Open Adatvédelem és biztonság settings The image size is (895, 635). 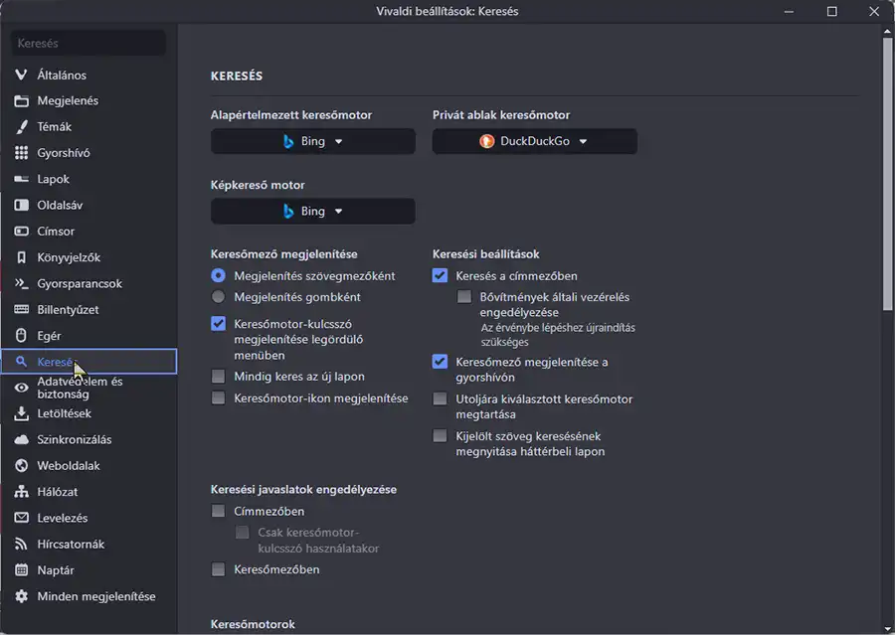click(80, 388)
